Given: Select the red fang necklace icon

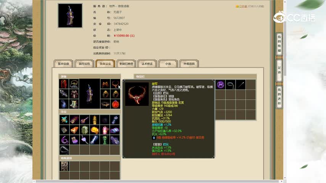Looking at the screenshot, I should click(115, 84).
